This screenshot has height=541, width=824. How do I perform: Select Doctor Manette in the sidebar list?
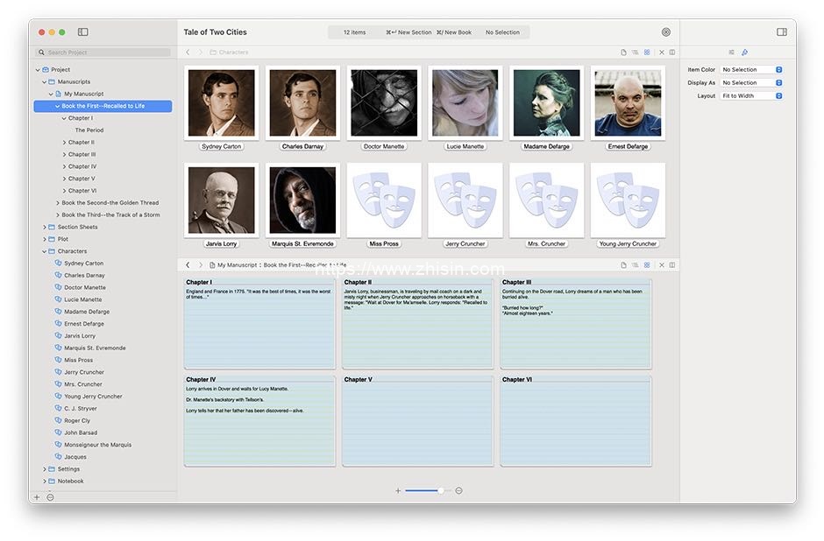pos(85,287)
